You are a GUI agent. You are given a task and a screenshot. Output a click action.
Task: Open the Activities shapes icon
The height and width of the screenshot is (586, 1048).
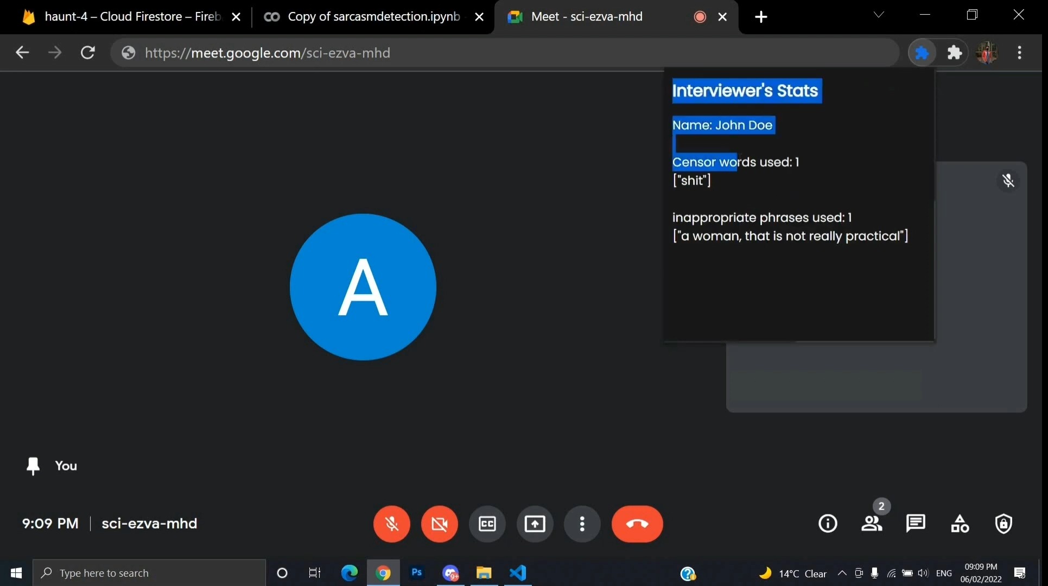[x=960, y=524]
